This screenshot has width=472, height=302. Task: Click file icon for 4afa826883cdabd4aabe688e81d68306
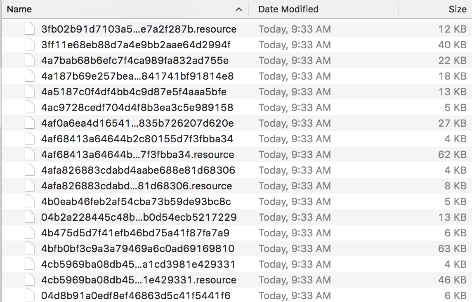30,170
